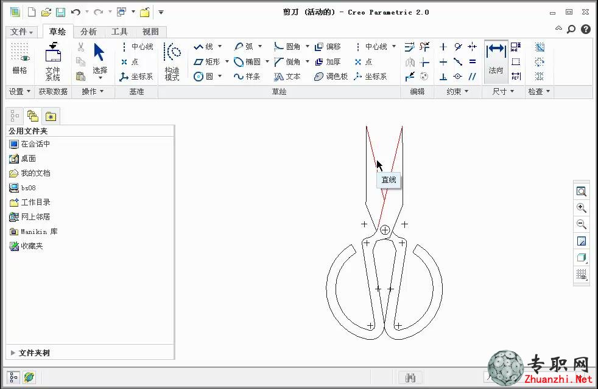Save the current sketch with disk icon
The image size is (598, 389).
pos(60,12)
